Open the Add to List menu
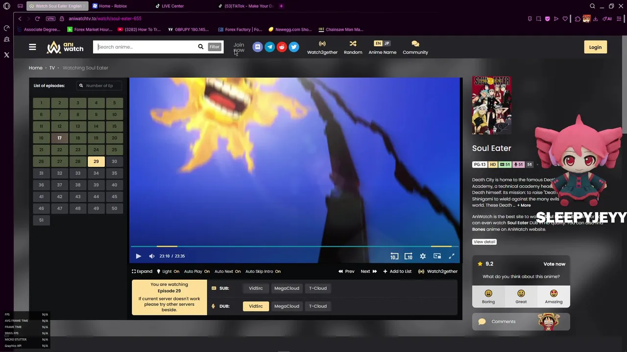 click(397, 271)
